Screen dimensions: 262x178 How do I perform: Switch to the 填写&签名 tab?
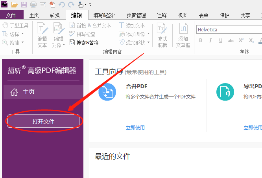click(x=105, y=15)
